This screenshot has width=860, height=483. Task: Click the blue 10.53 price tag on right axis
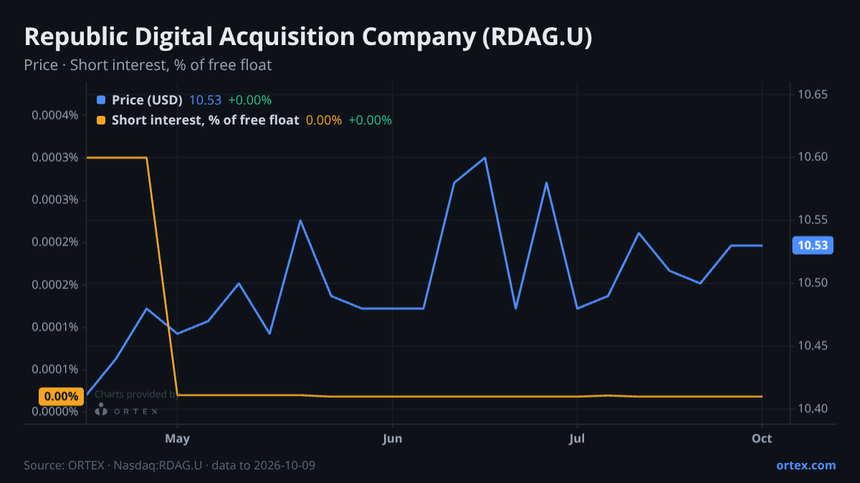(x=813, y=245)
